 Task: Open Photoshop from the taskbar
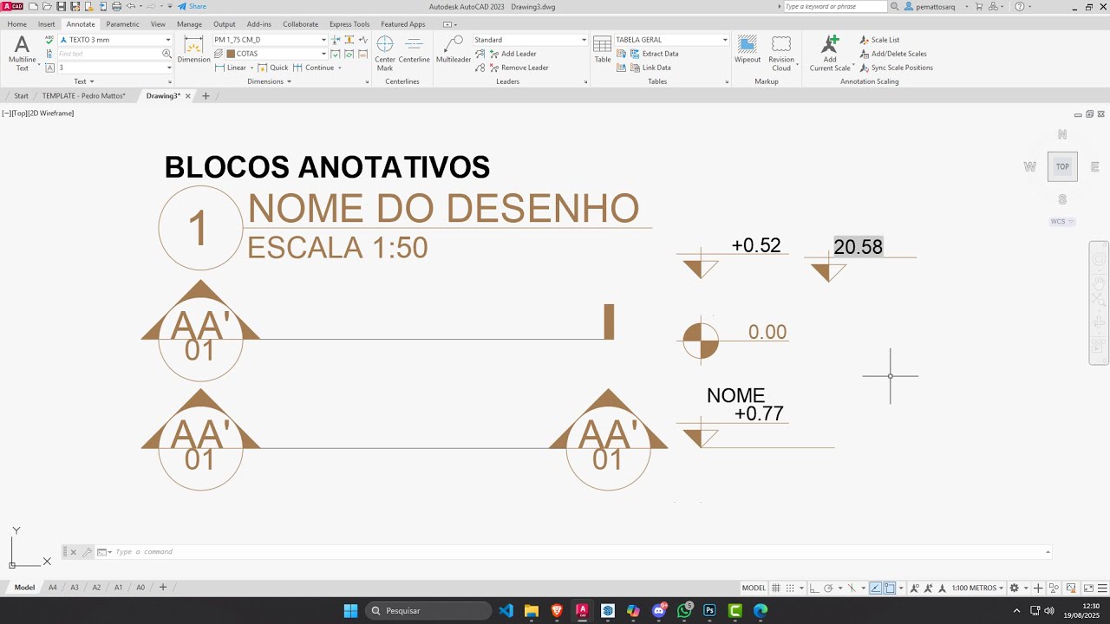[x=709, y=611]
